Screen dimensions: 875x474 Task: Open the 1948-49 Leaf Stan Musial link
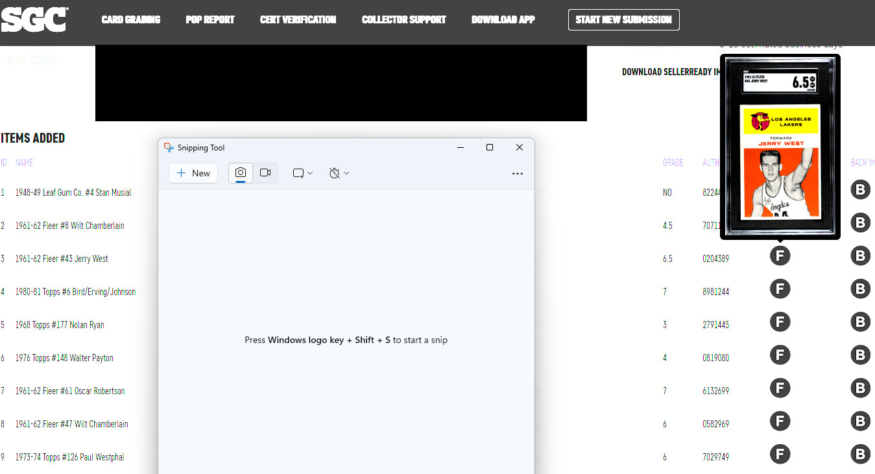click(73, 193)
